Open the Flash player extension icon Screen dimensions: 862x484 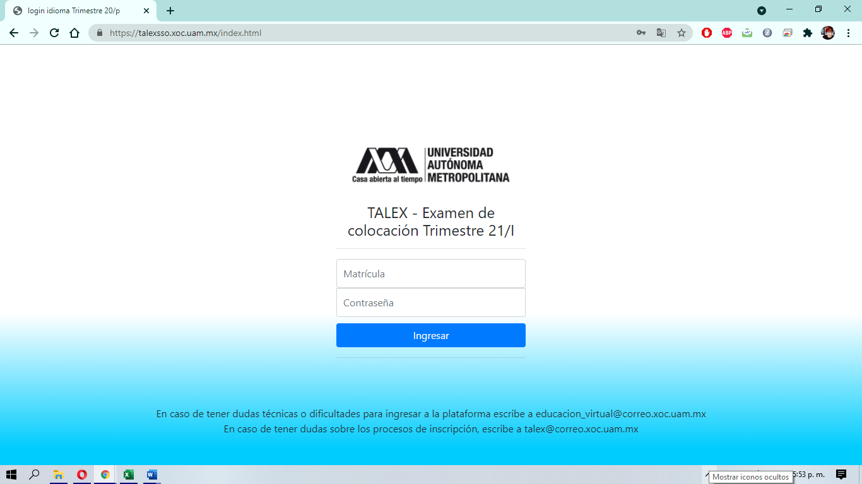click(x=767, y=33)
